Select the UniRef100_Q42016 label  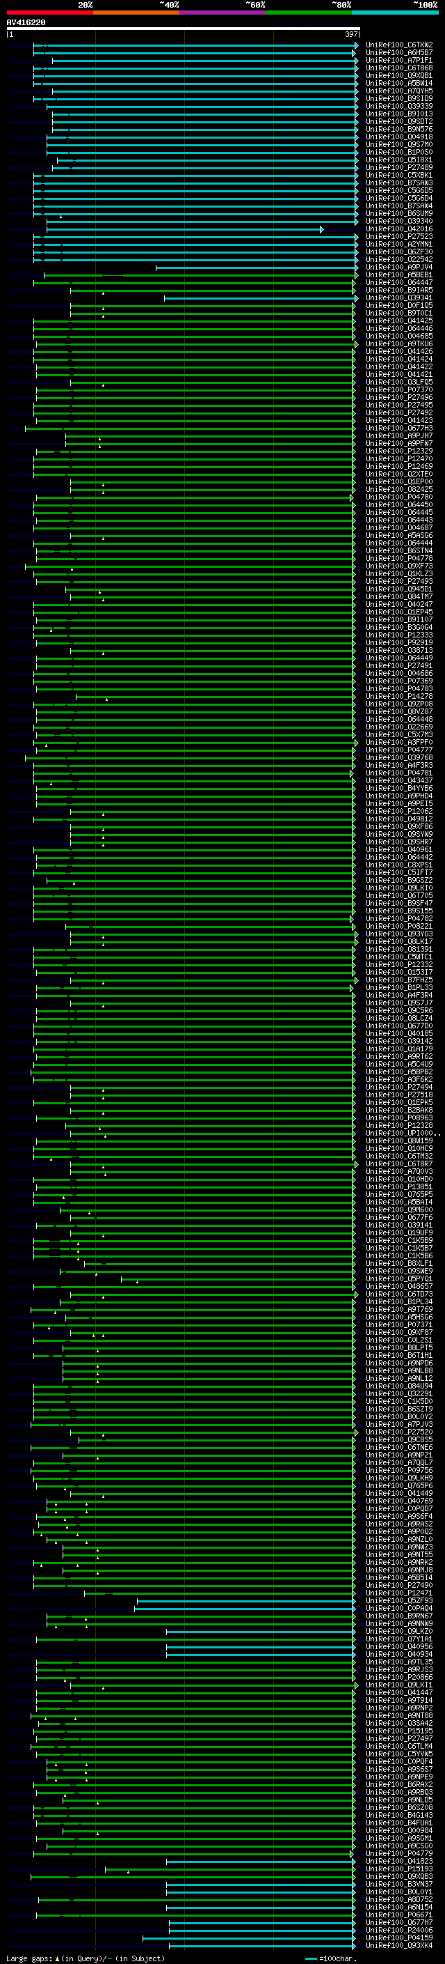coord(398,229)
